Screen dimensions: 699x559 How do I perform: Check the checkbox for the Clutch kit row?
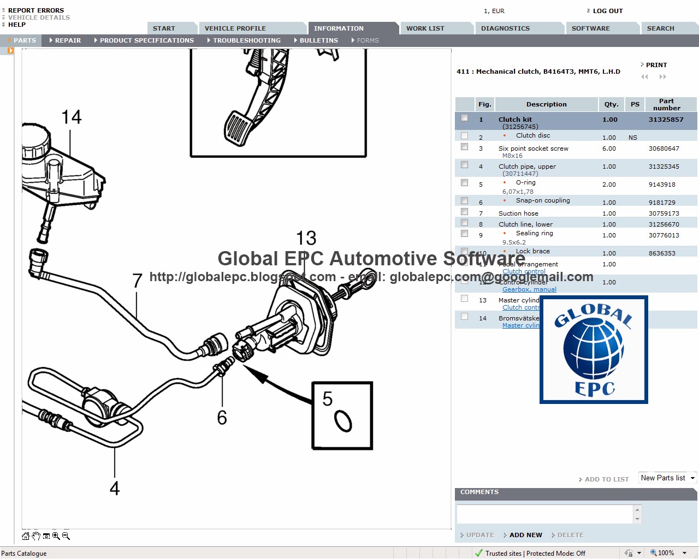(464, 117)
